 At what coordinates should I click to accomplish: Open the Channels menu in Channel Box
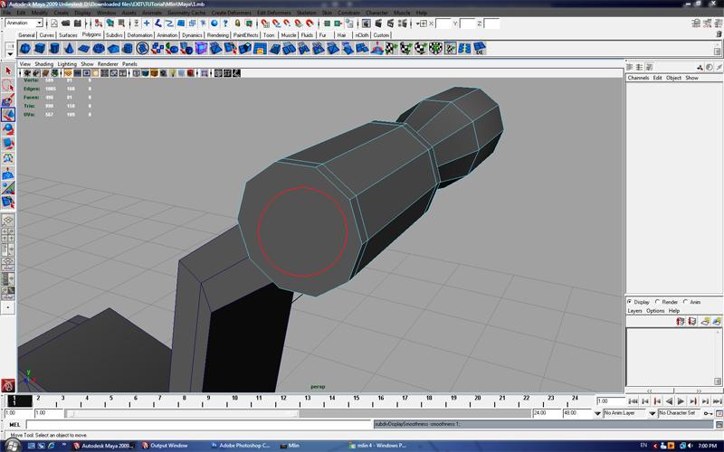[639, 78]
